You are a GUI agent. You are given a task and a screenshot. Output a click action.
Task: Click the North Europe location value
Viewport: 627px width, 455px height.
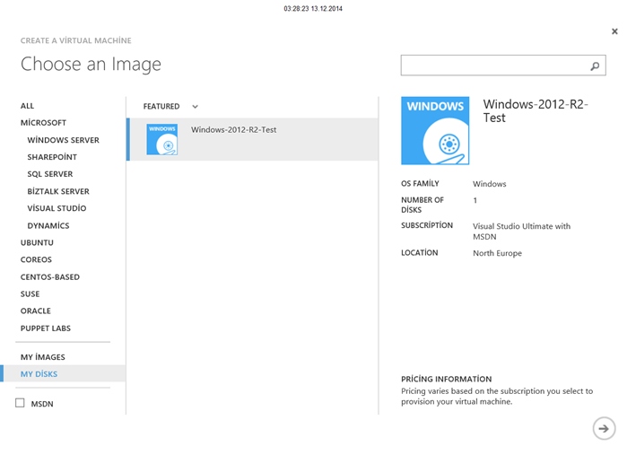pos(498,253)
